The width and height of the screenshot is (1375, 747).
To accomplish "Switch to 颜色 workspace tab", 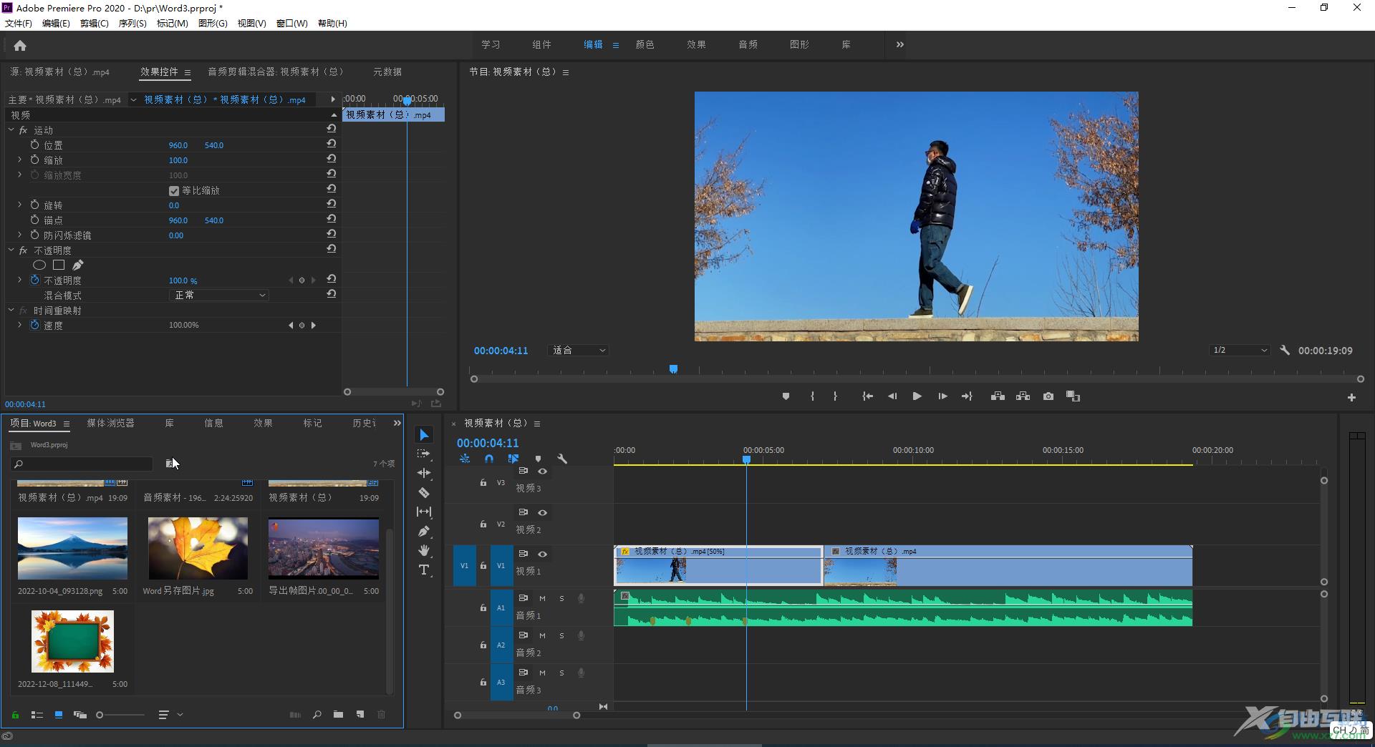I will click(645, 44).
